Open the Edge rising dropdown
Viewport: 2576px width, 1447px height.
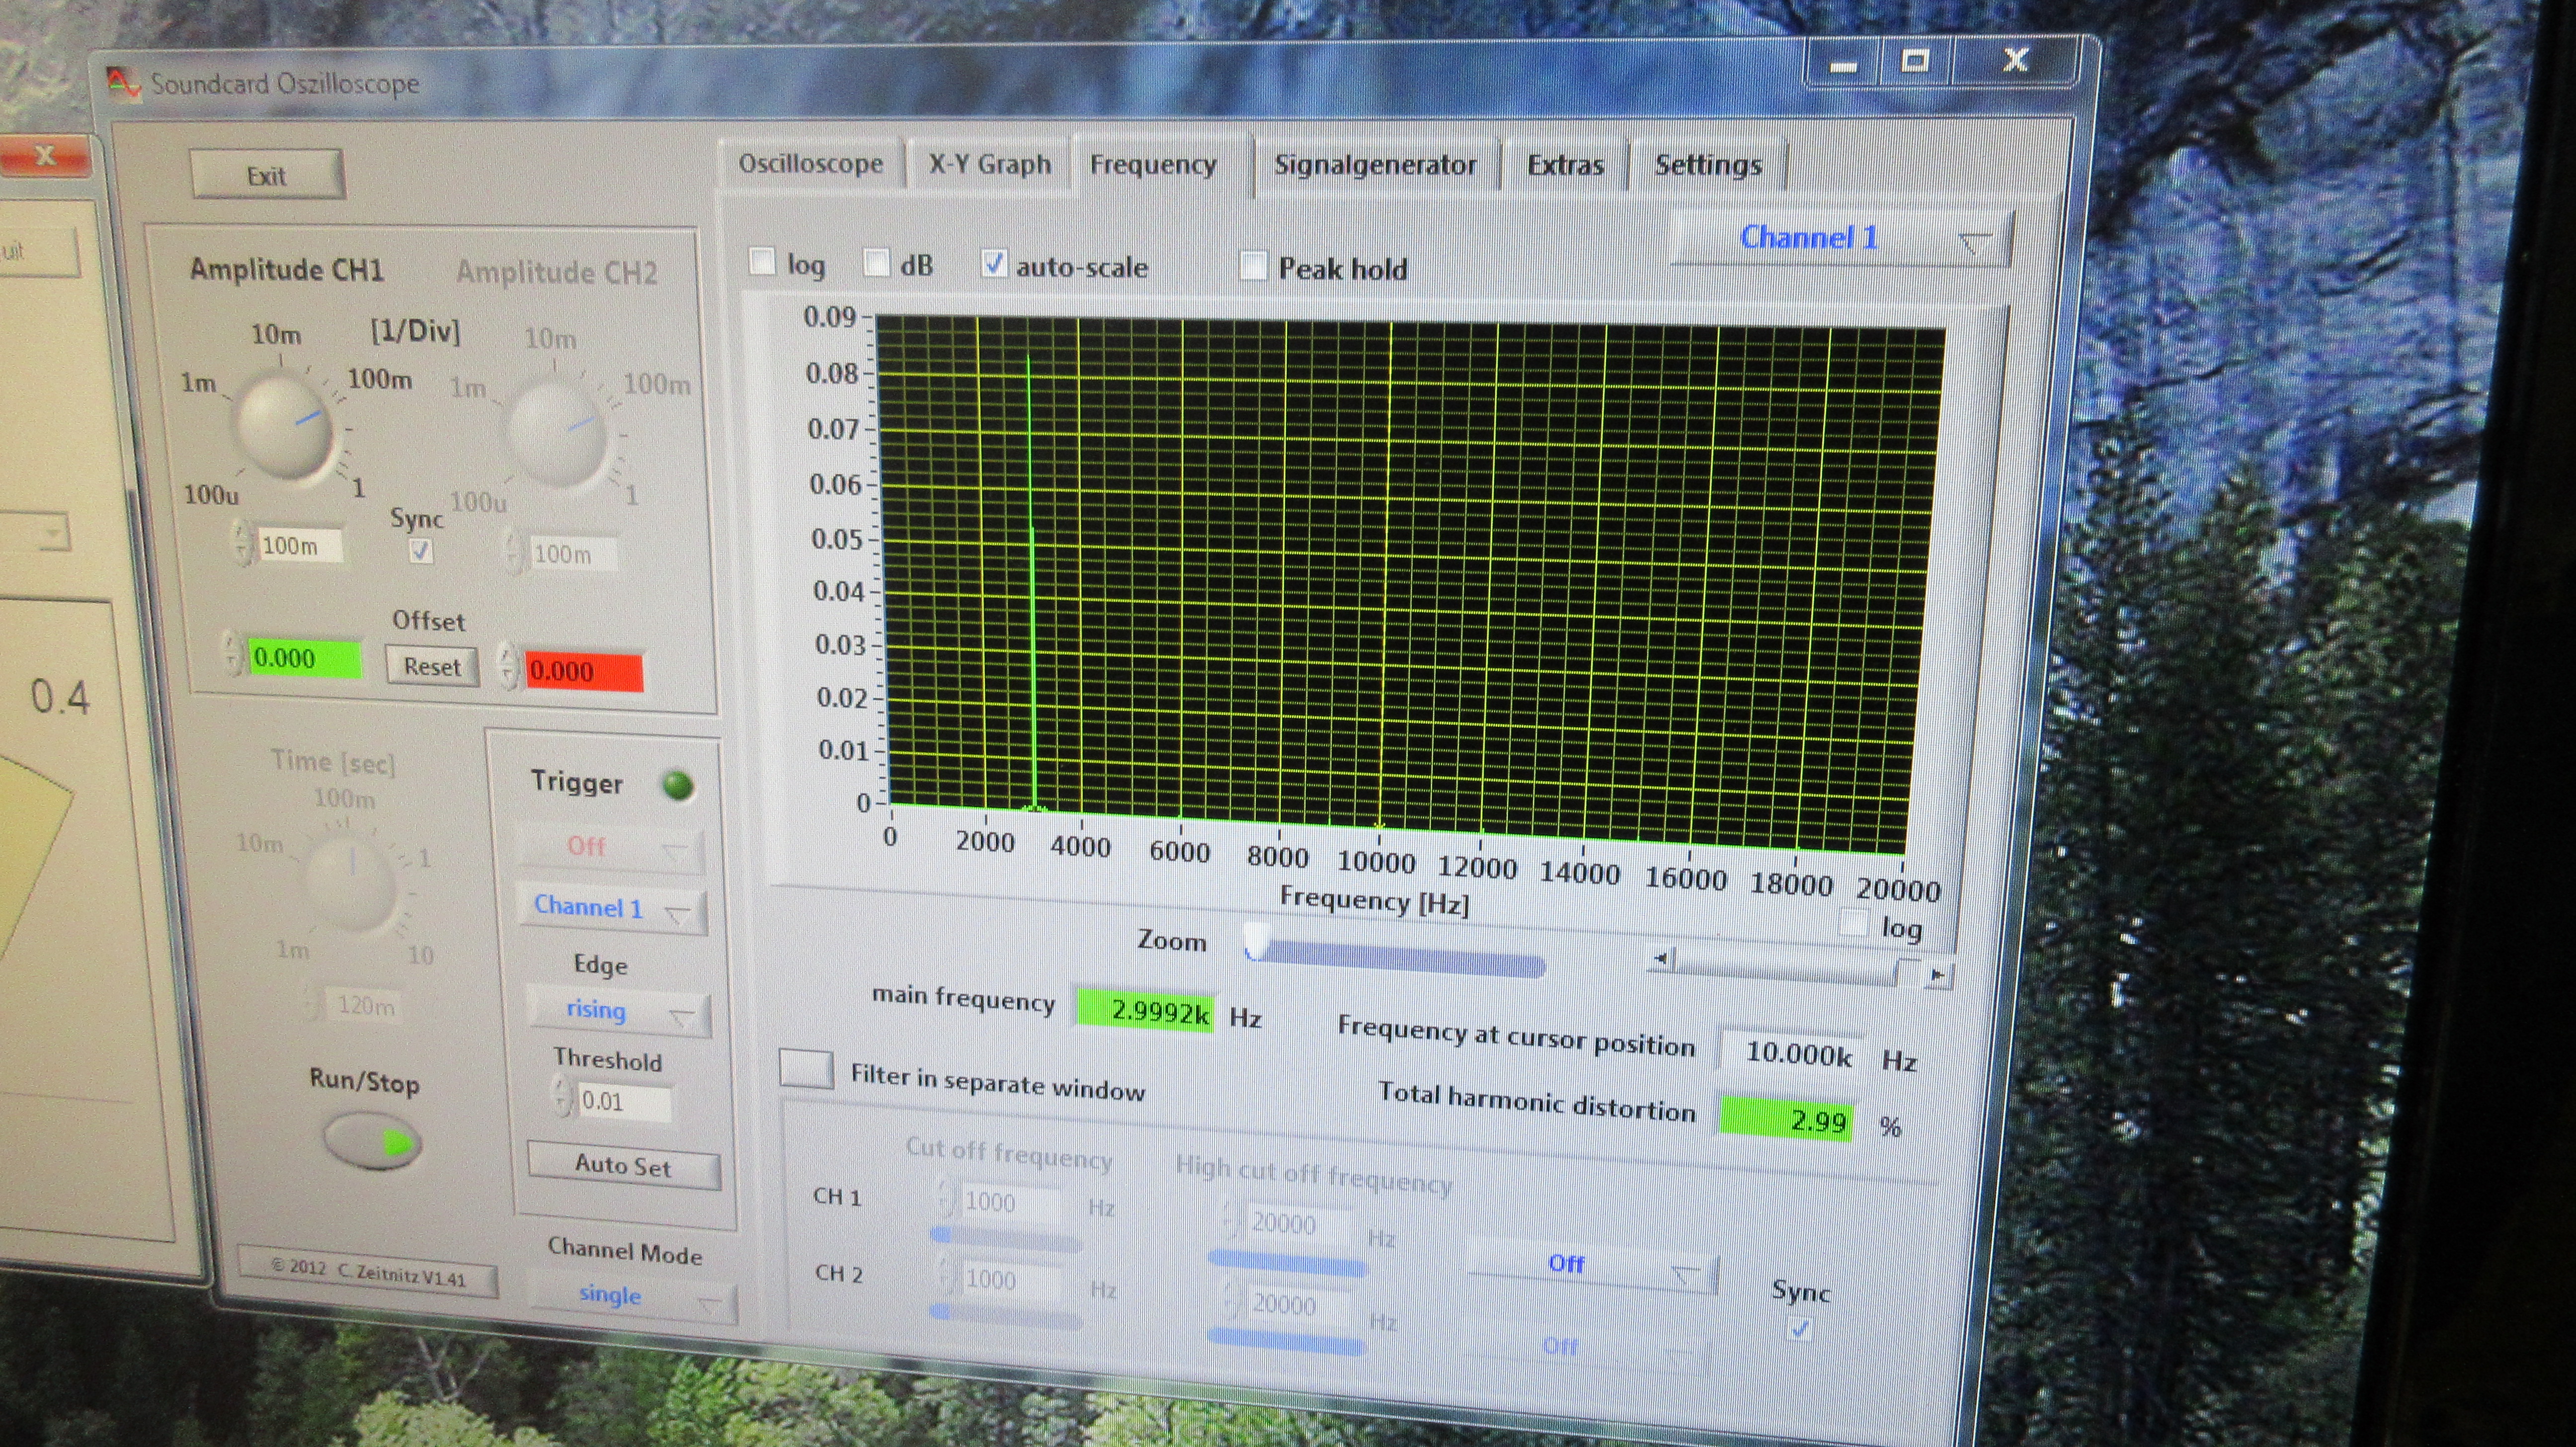[x=618, y=1011]
